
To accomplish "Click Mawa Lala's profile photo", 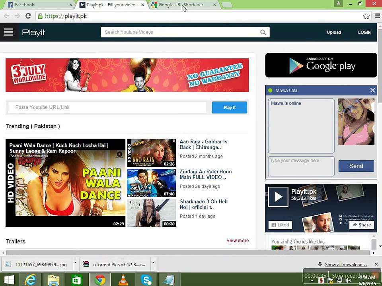I will point(356,122).
